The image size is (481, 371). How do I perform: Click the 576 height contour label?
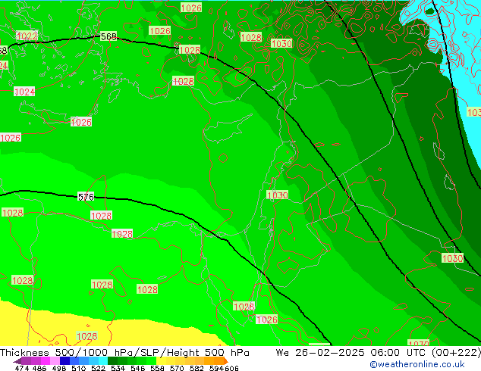[86, 197]
